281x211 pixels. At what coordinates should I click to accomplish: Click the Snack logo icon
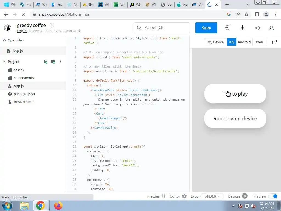[x=7, y=28]
